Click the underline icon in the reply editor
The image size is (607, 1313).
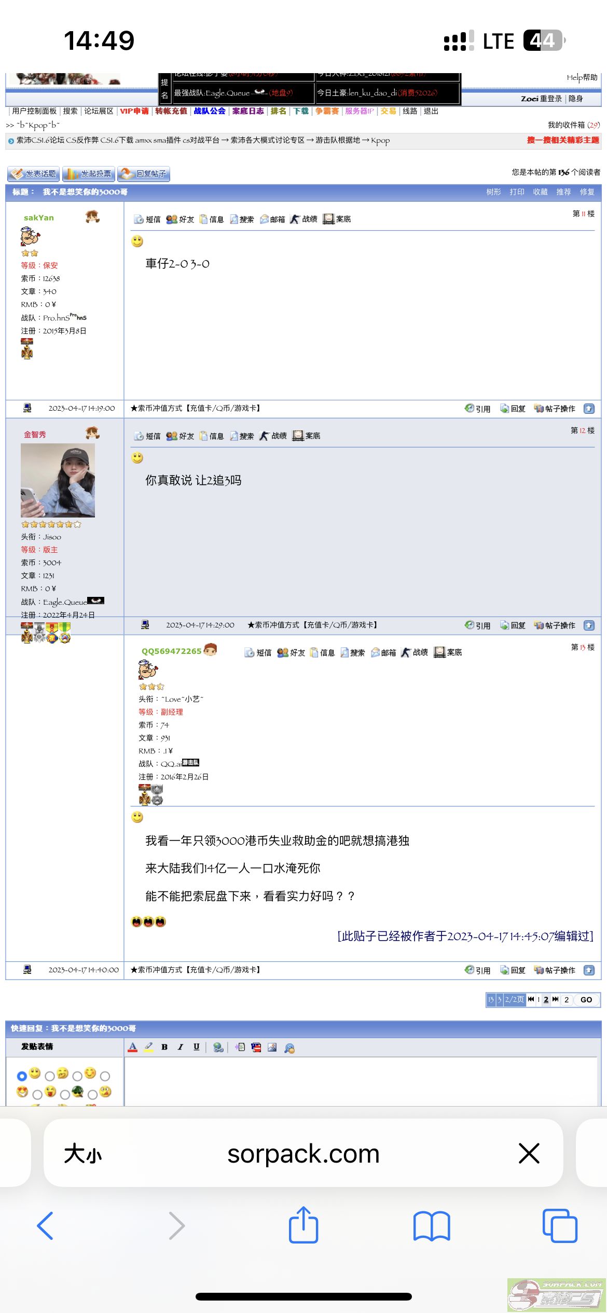click(196, 1047)
